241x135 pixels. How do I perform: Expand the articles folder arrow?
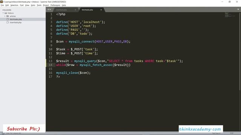coord(5,16)
